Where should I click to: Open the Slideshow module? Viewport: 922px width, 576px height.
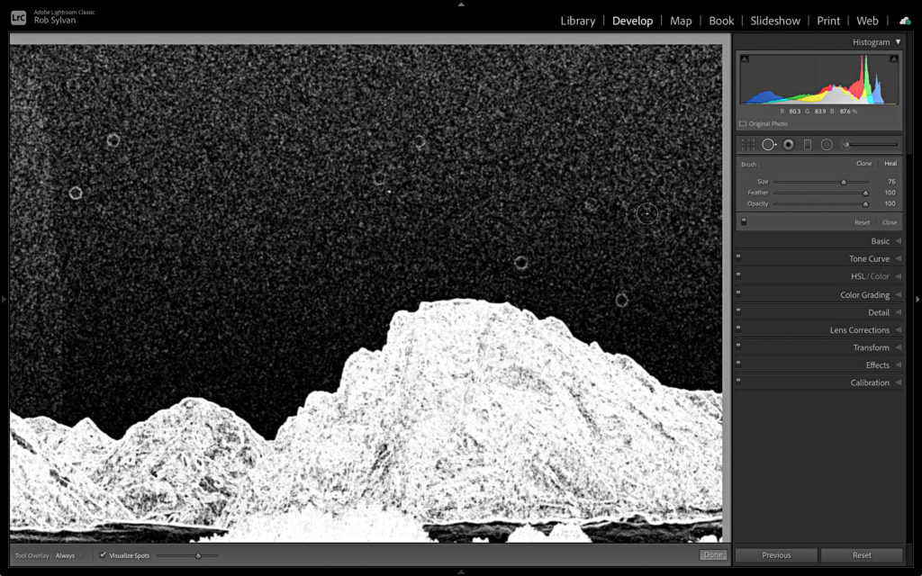tap(775, 21)
